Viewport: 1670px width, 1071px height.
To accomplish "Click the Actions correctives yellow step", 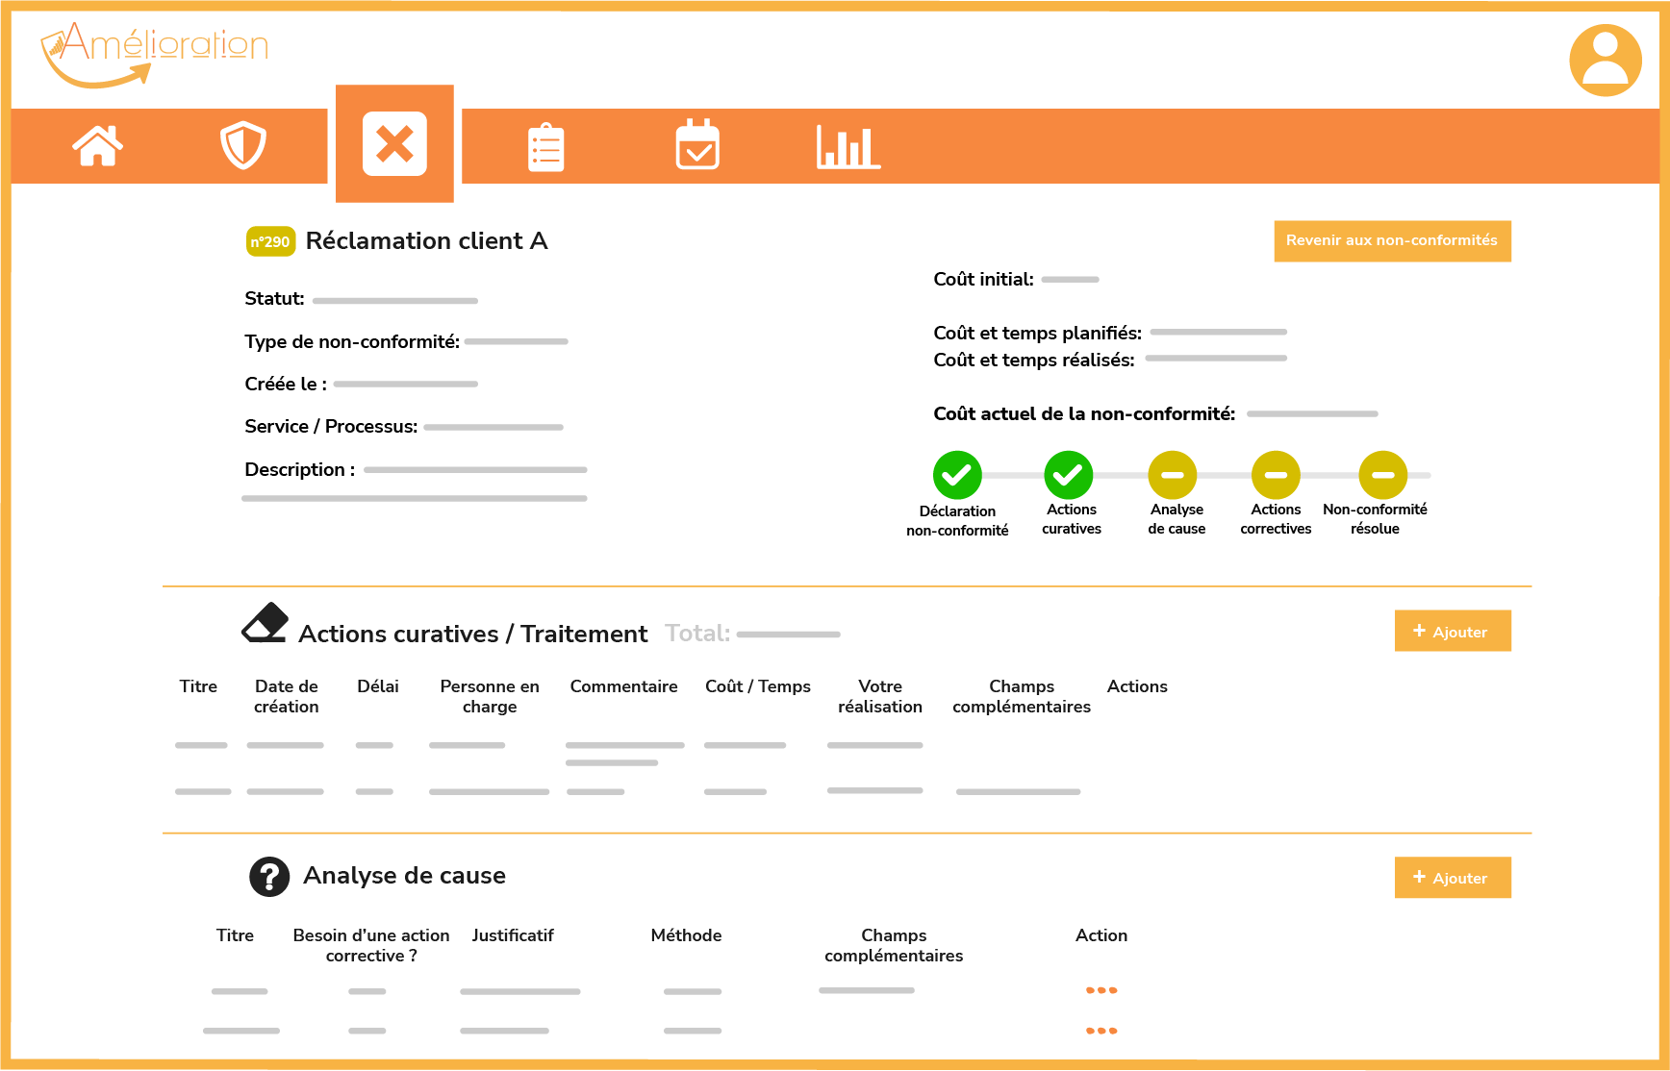I will pyautogui.click(x=1276, y=475).
